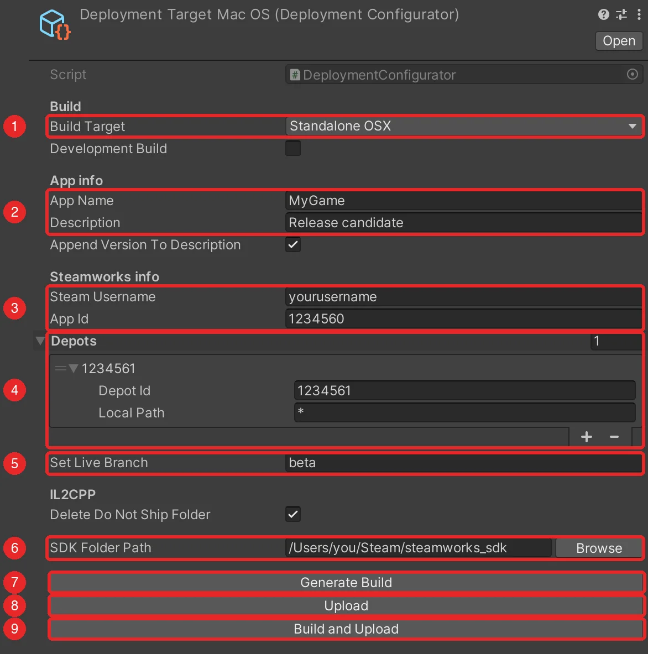Click the DeploymentConfigurator script reference field
Viewport: 648px width, 654px height.
463,75
